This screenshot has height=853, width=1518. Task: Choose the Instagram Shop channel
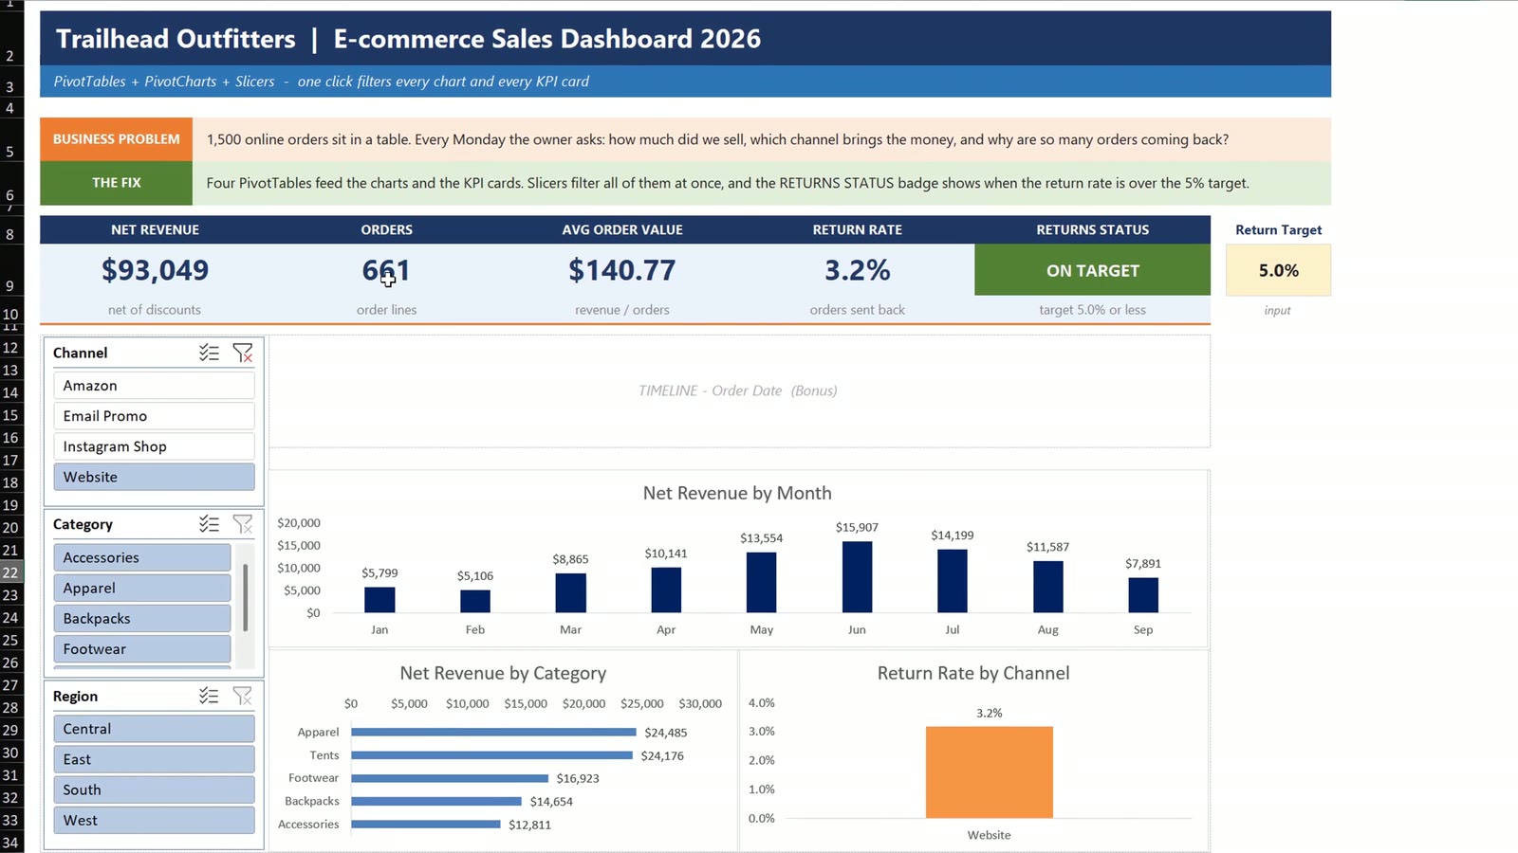pyautogui.click(x=154, y=446)
